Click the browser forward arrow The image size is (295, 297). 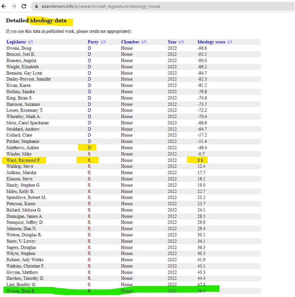(14, 6)
